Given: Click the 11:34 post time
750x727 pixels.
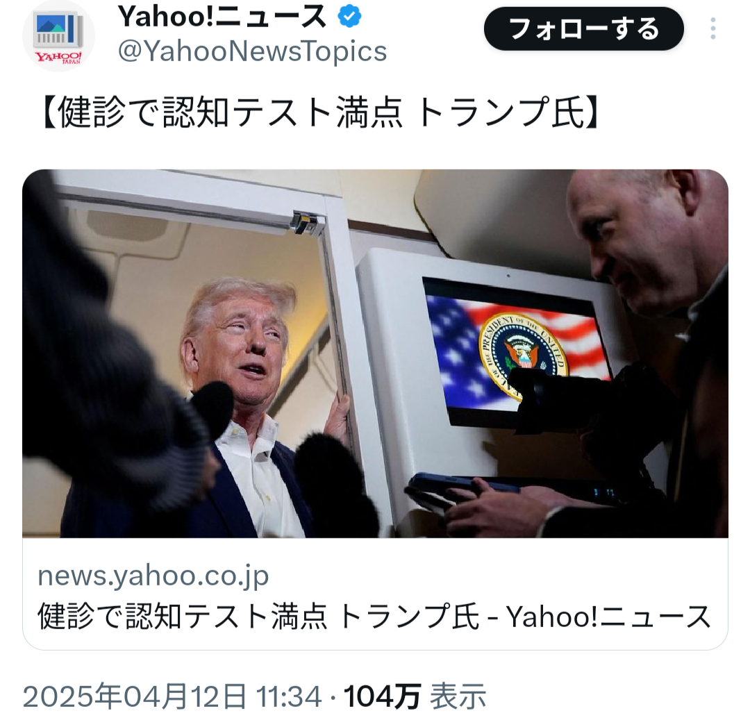Looking at the screenshot, I should pos(289,696).
